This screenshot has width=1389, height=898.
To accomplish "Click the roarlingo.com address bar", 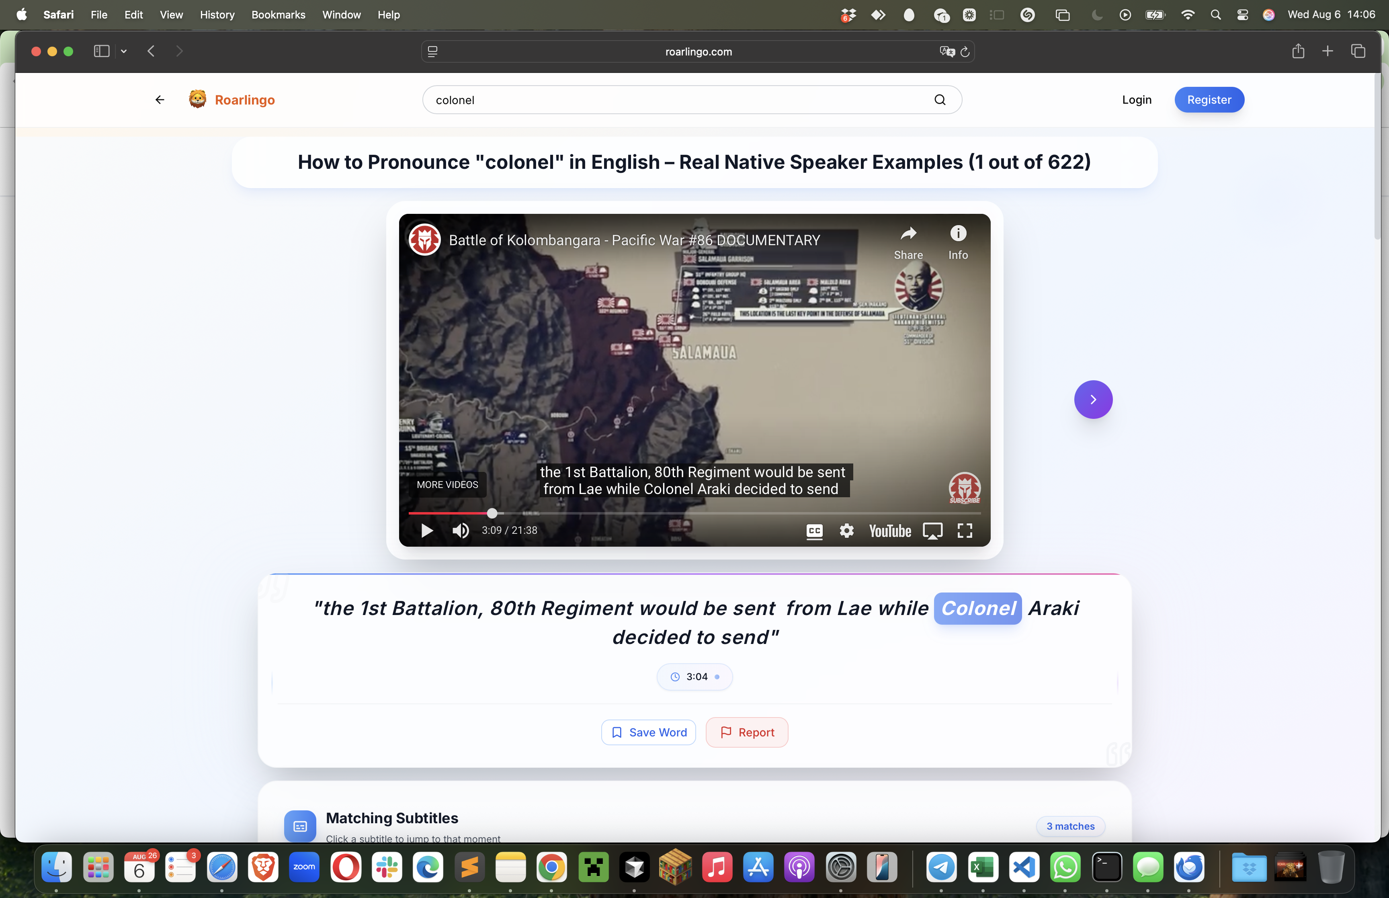I will point(698,51).
